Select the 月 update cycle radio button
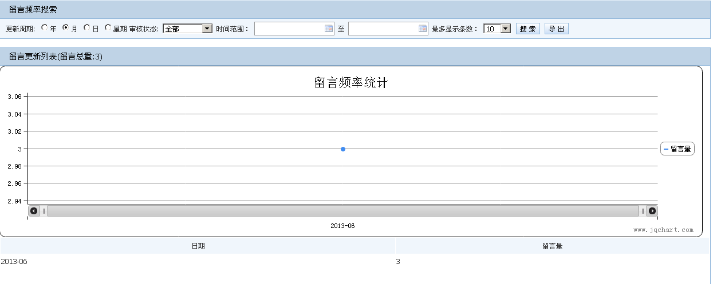This screenshot has height=284, width=713. [x=65, y=27]
